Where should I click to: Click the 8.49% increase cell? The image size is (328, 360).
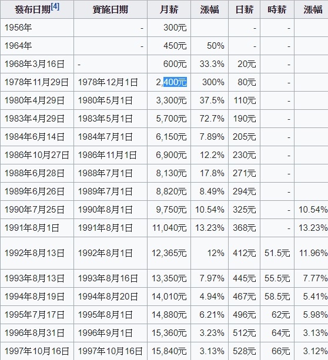[210, 191]
